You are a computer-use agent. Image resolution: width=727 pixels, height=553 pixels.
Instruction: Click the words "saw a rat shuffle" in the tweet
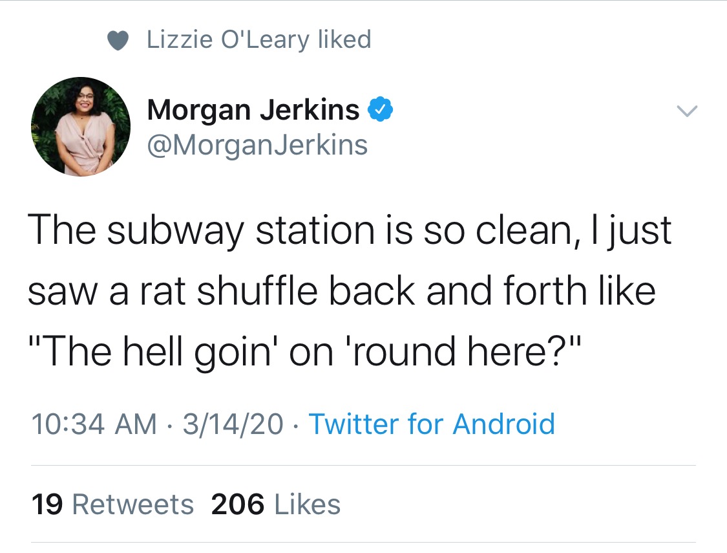click(173, 291)
